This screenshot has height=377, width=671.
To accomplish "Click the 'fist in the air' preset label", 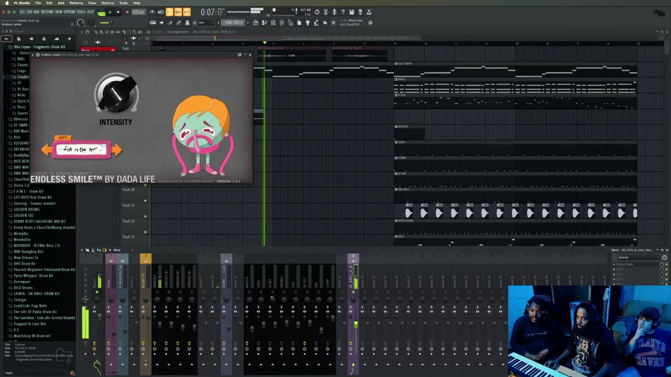I will [81, 150].
